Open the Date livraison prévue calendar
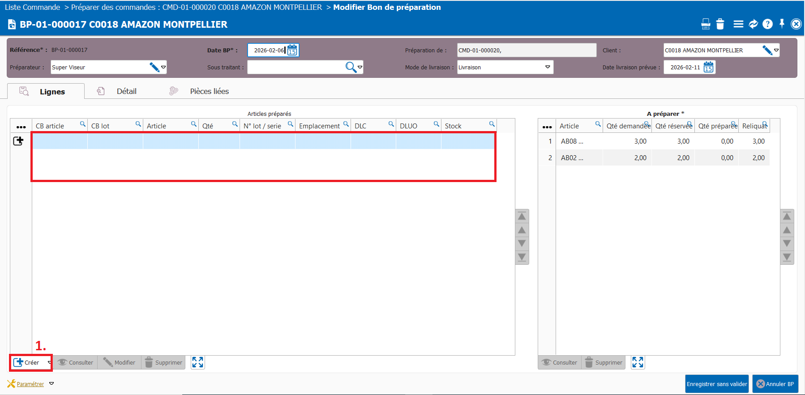 point(708,68)
